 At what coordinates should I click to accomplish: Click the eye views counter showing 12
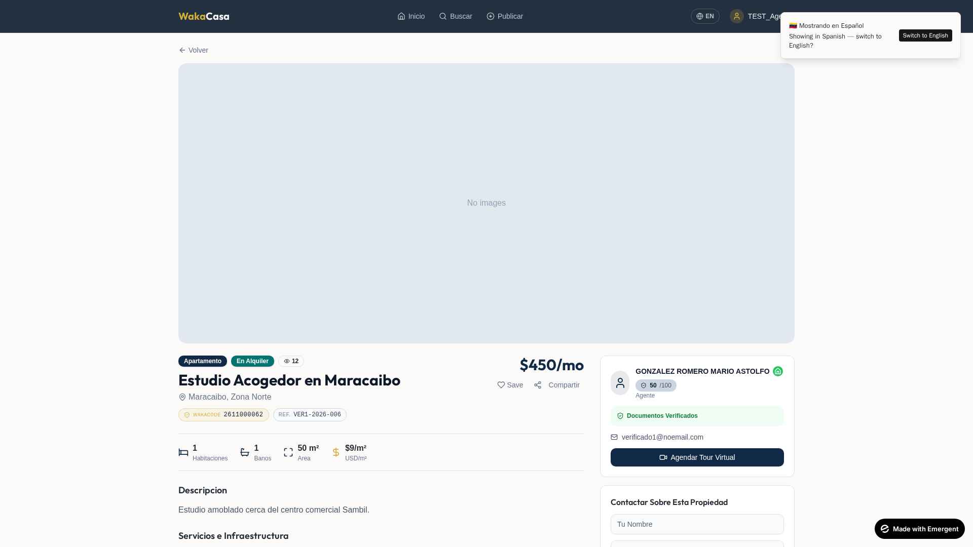[x=291, y=361]
